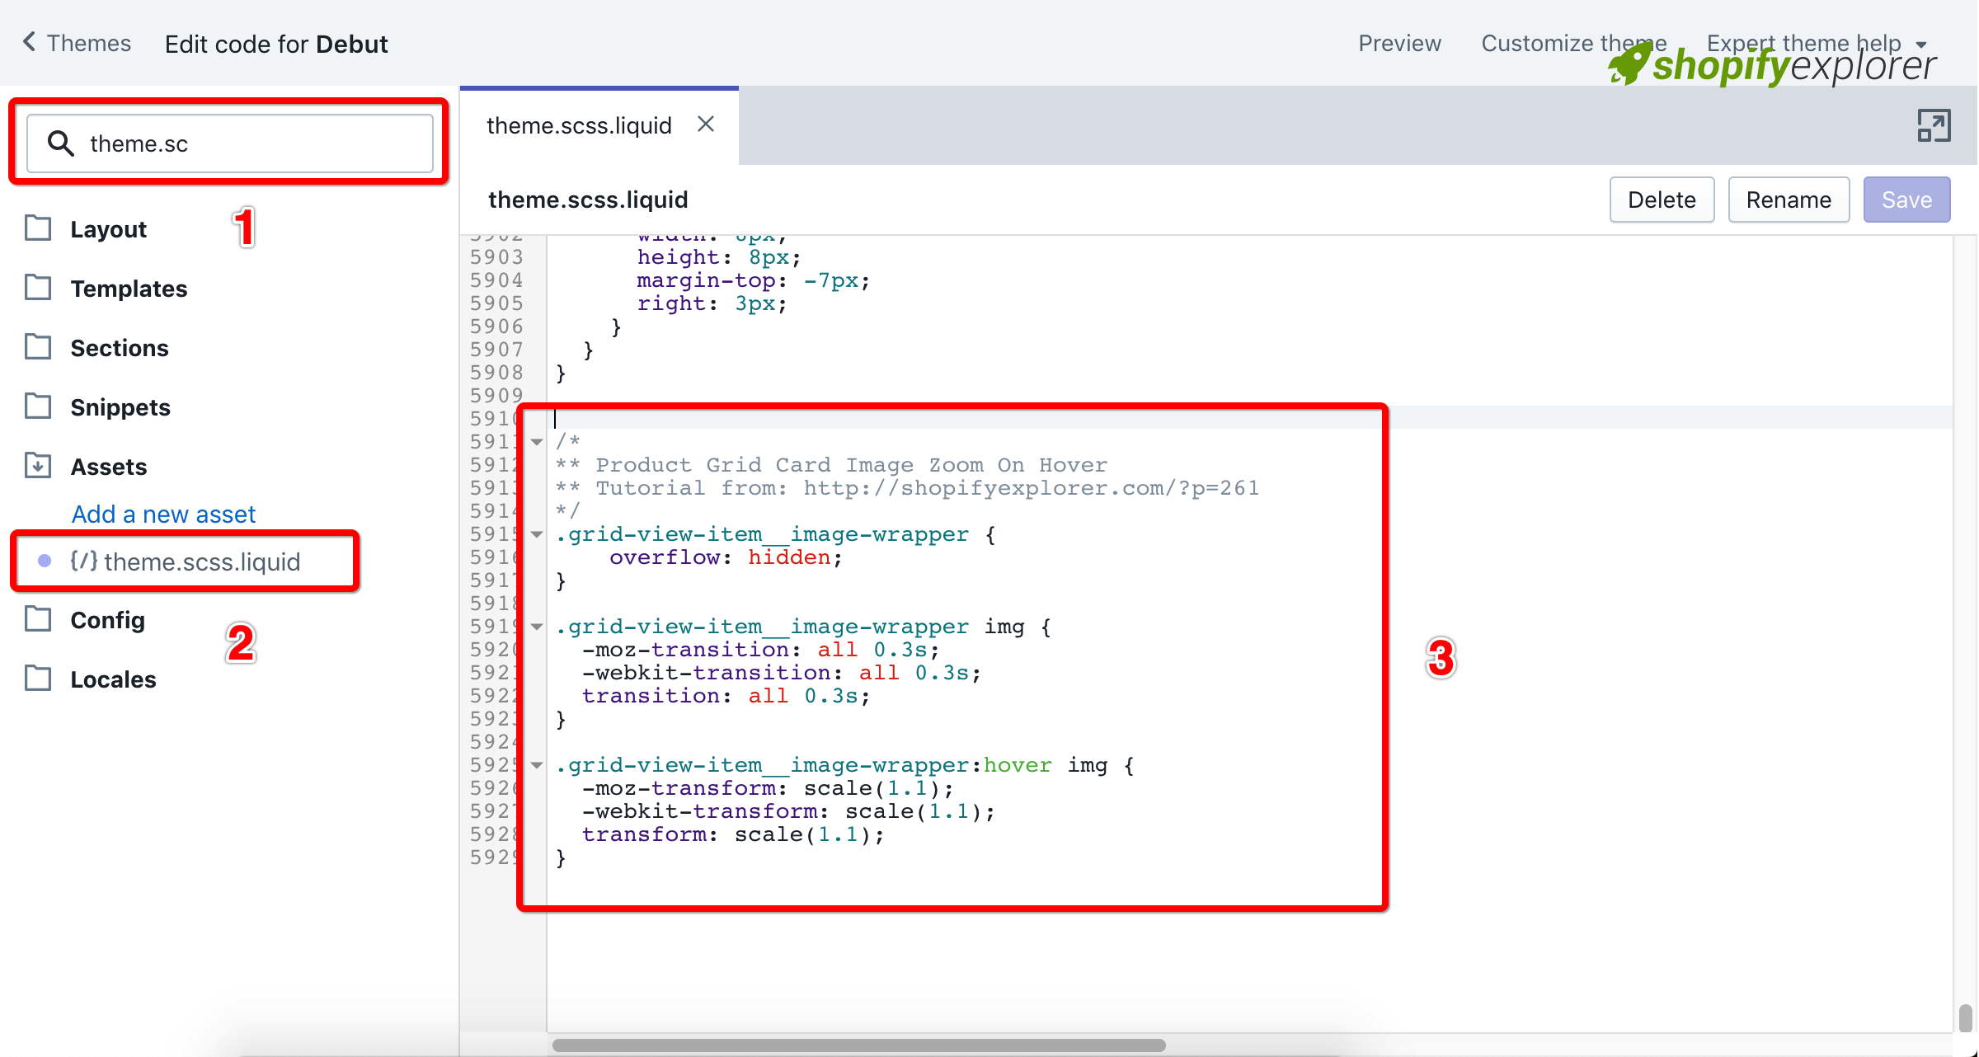Viewport: 1979px width, 1057px height.
Task: Expand the Sections folder tree item
Action: pyautogui.click(x=120, y=348)
